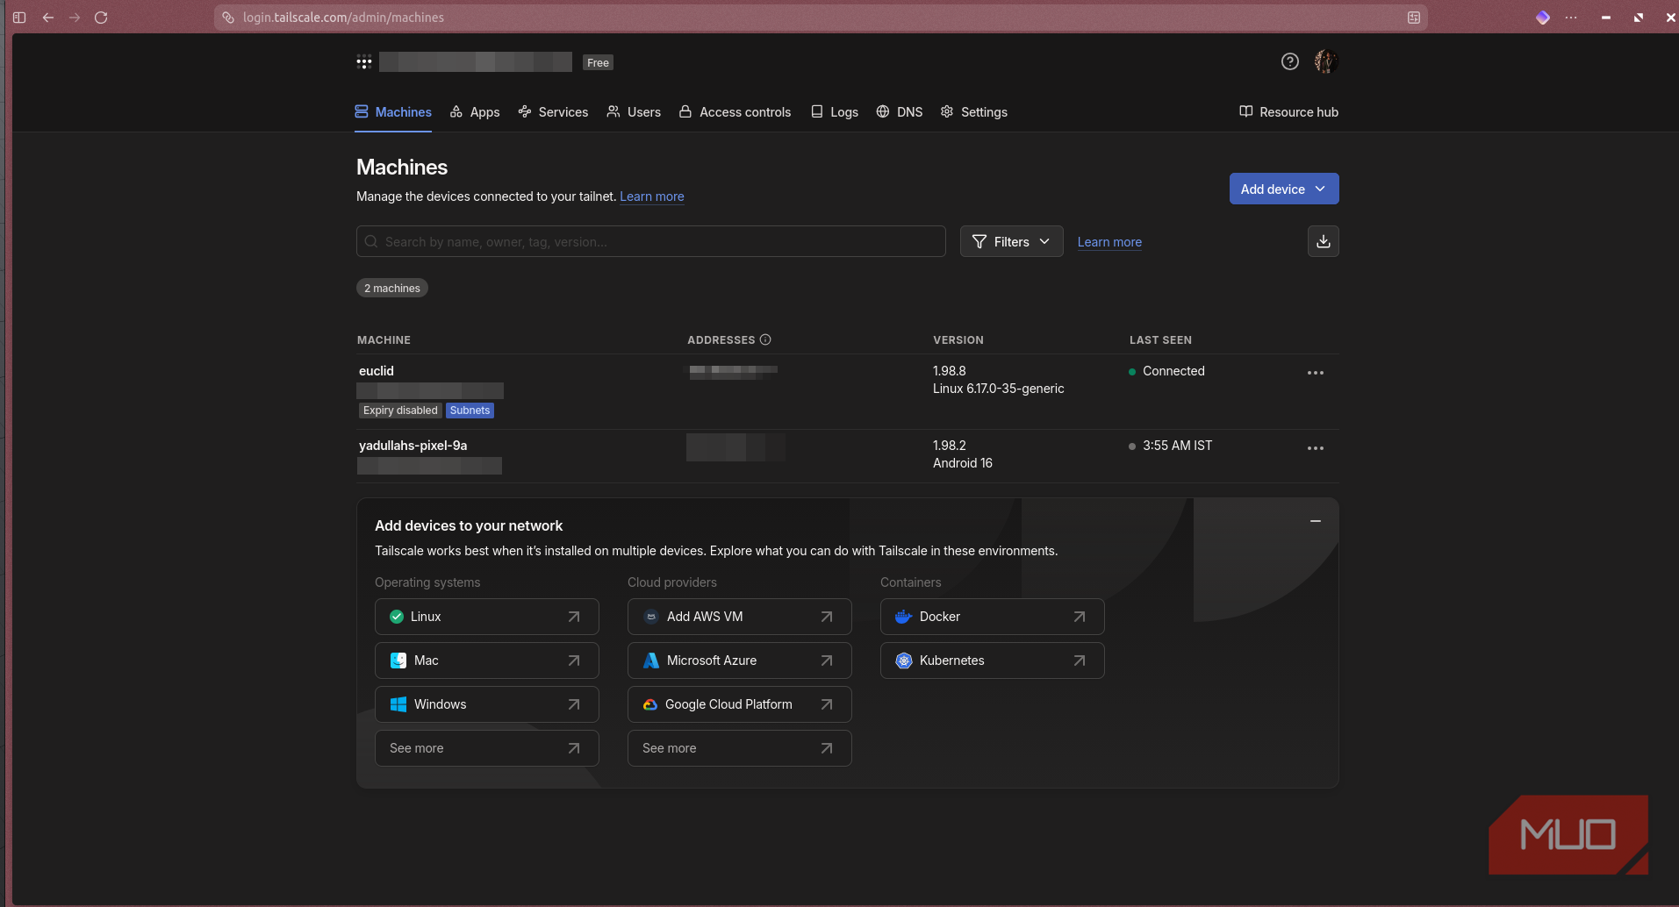Open the browser extension diamond icon
Viewport: 1679px width, 907px height.
(1542, 18)
